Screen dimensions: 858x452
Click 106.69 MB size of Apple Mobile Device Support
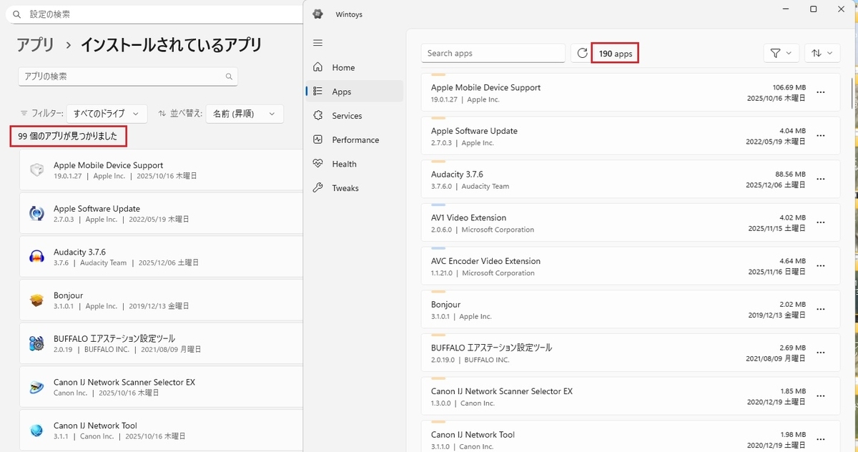pyautogui.click(x=789, y=87)
